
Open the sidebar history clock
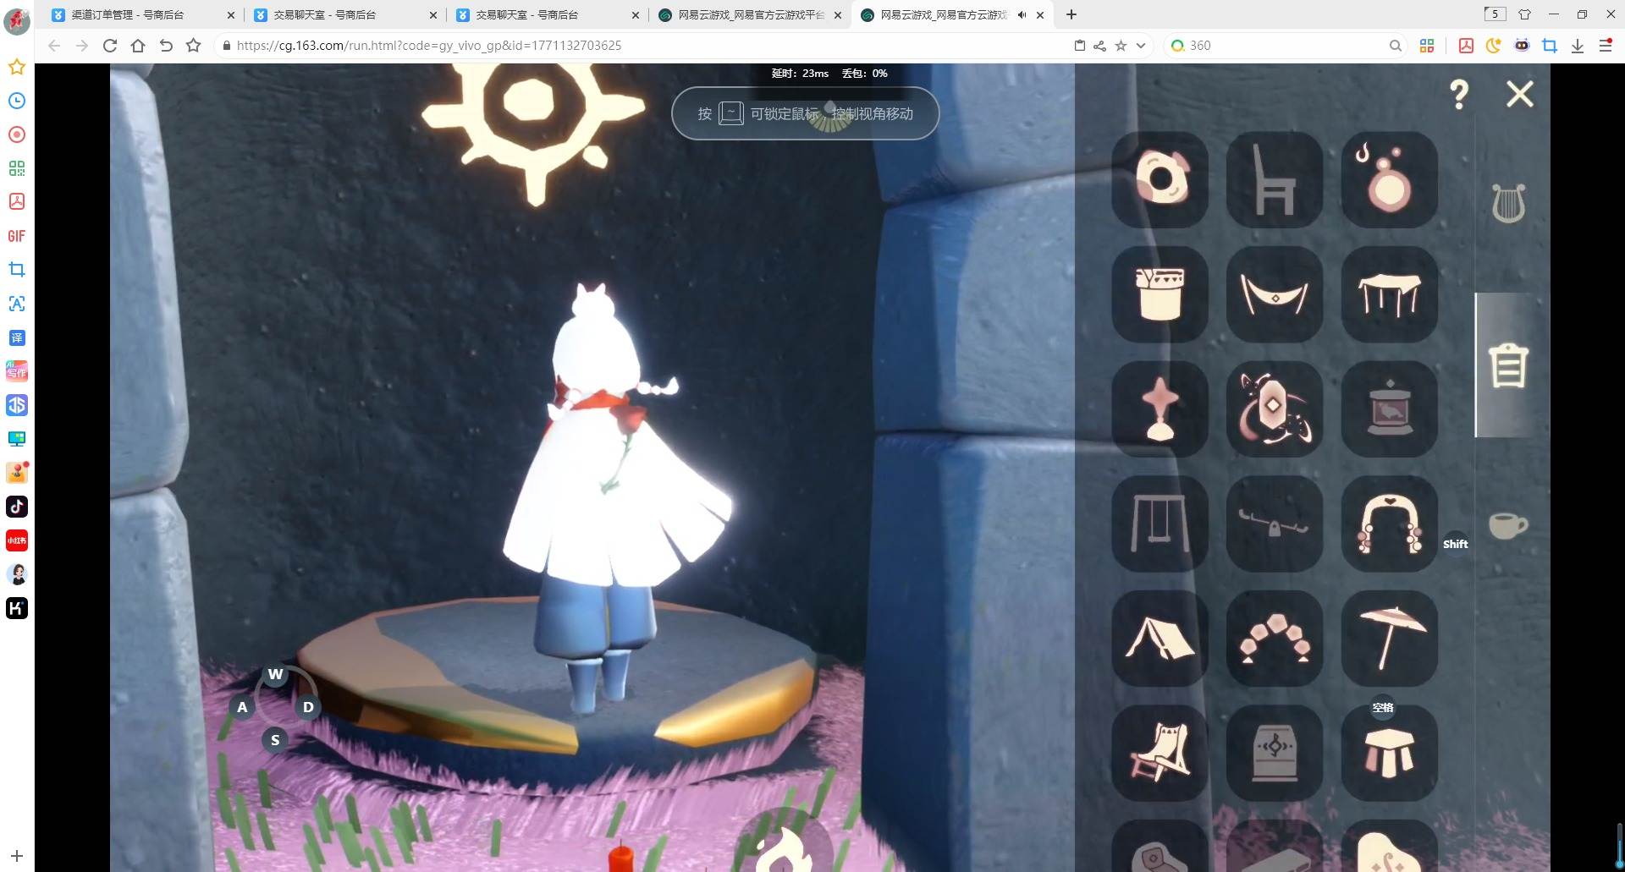[x=17, y=101]
